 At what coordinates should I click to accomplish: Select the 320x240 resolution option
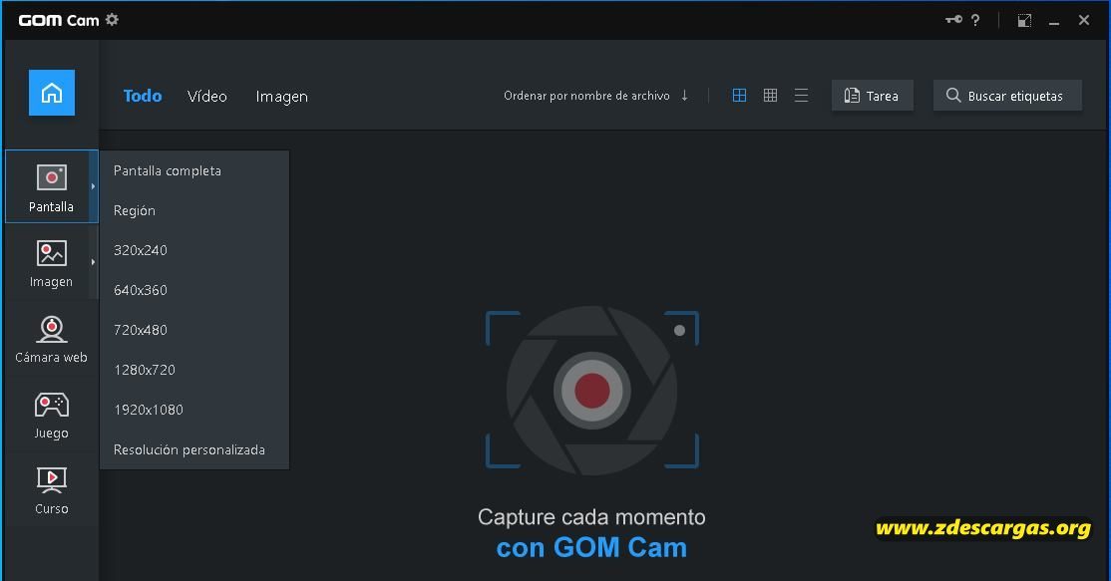194,250
